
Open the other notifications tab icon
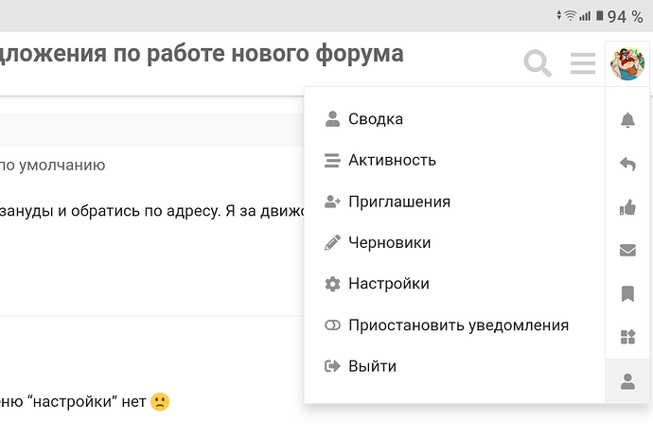point(627,337)
